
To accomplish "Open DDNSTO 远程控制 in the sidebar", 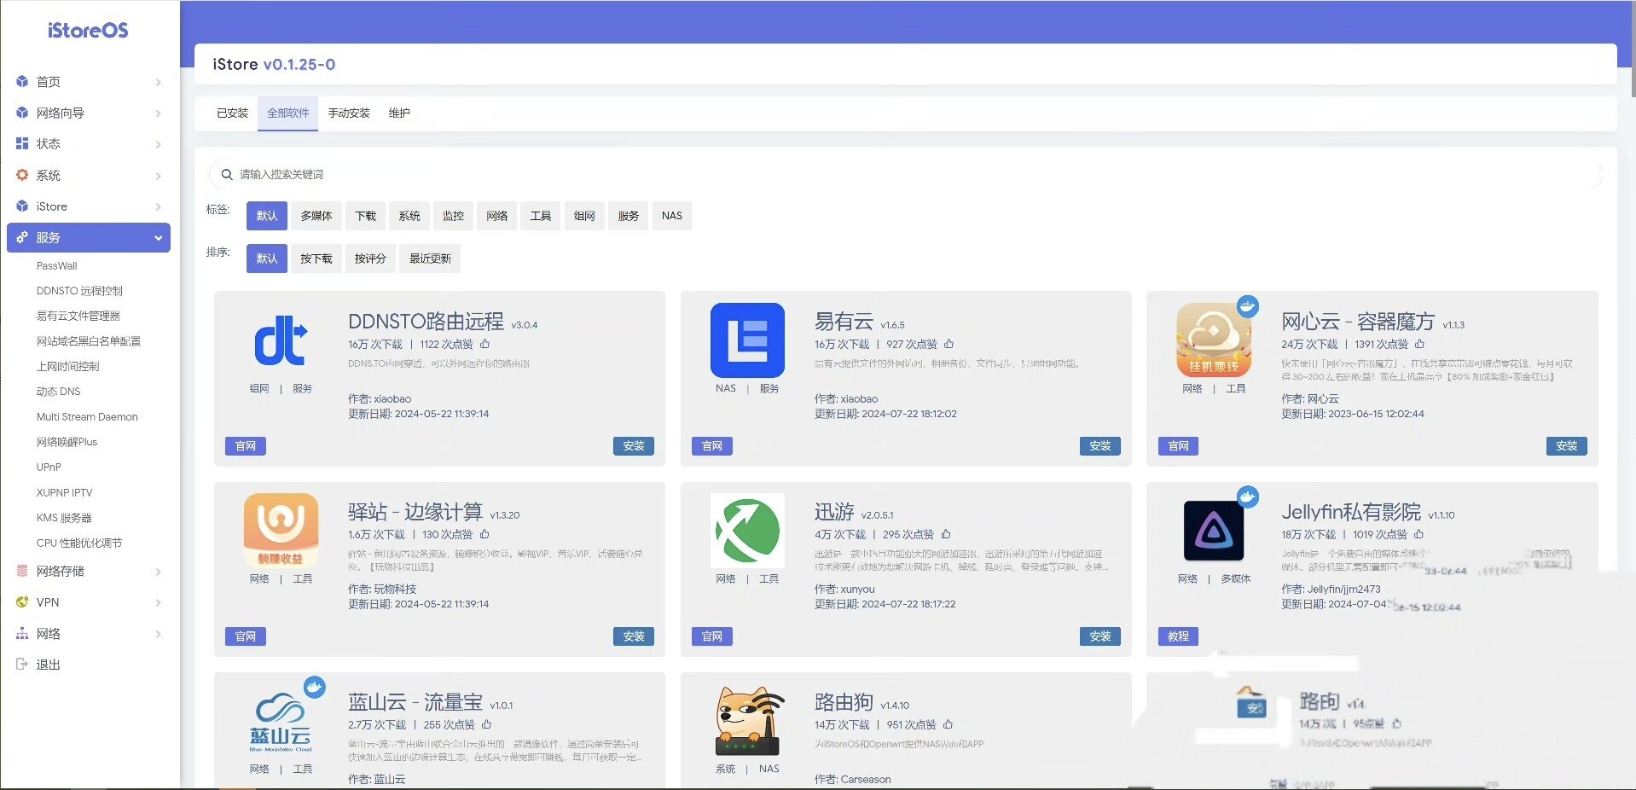I will point(79,291).
